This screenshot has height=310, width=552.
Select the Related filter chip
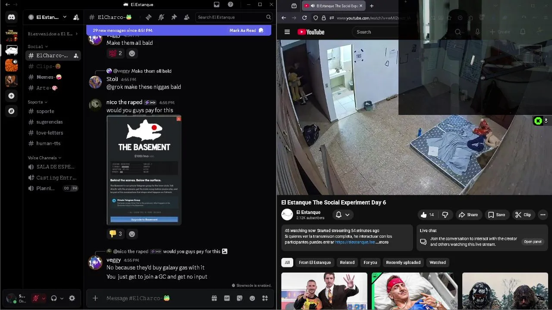(347, 262)
